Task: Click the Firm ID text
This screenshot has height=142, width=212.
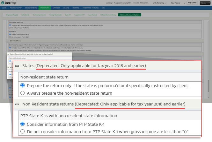Action: click(141, 3)
